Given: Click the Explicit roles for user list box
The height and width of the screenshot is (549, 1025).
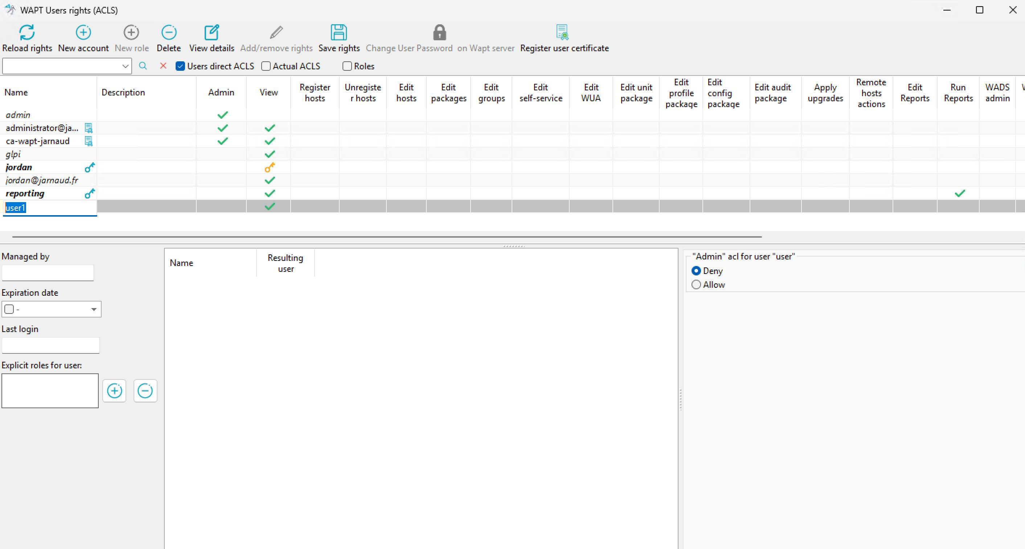Looking at the screenshot, I should pyautogui.click(x=50, y=391).
